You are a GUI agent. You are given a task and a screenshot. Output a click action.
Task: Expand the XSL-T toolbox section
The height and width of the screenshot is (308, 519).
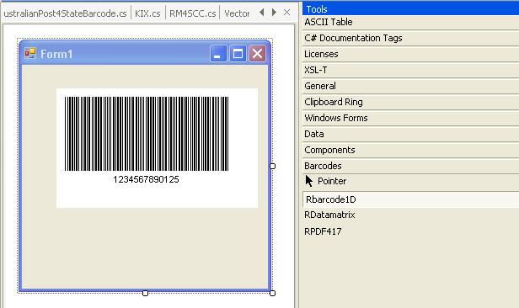coord(410,70)
